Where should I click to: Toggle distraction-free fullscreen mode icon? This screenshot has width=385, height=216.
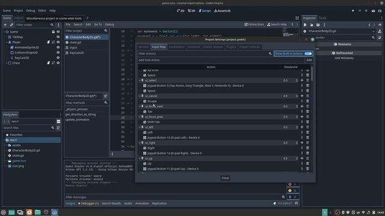(297, 18)
